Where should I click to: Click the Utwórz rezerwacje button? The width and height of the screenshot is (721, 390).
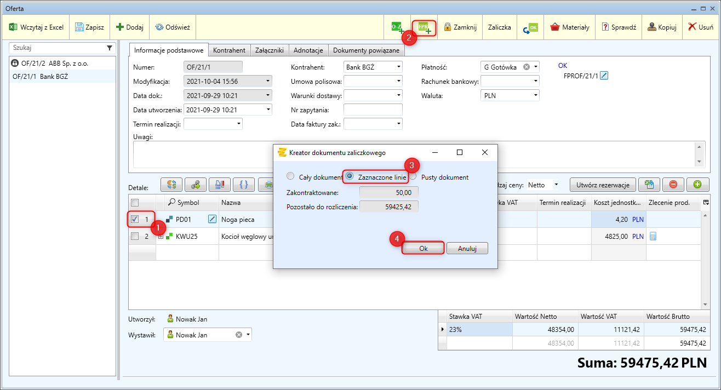pyautogui.click(x=603, y=185)
